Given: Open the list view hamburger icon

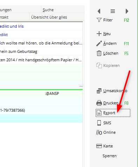Looking at the screenshot, I should pyautogui.click(x=113, y=11).
